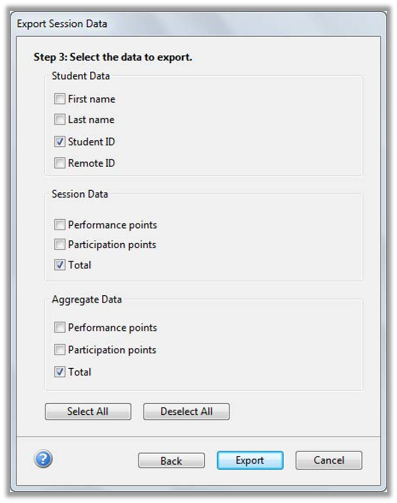The height and width of the screenshot is (503, 397).
Task: Uncheck the Session Data Total checkbox
Action: [x=60, y=265]
